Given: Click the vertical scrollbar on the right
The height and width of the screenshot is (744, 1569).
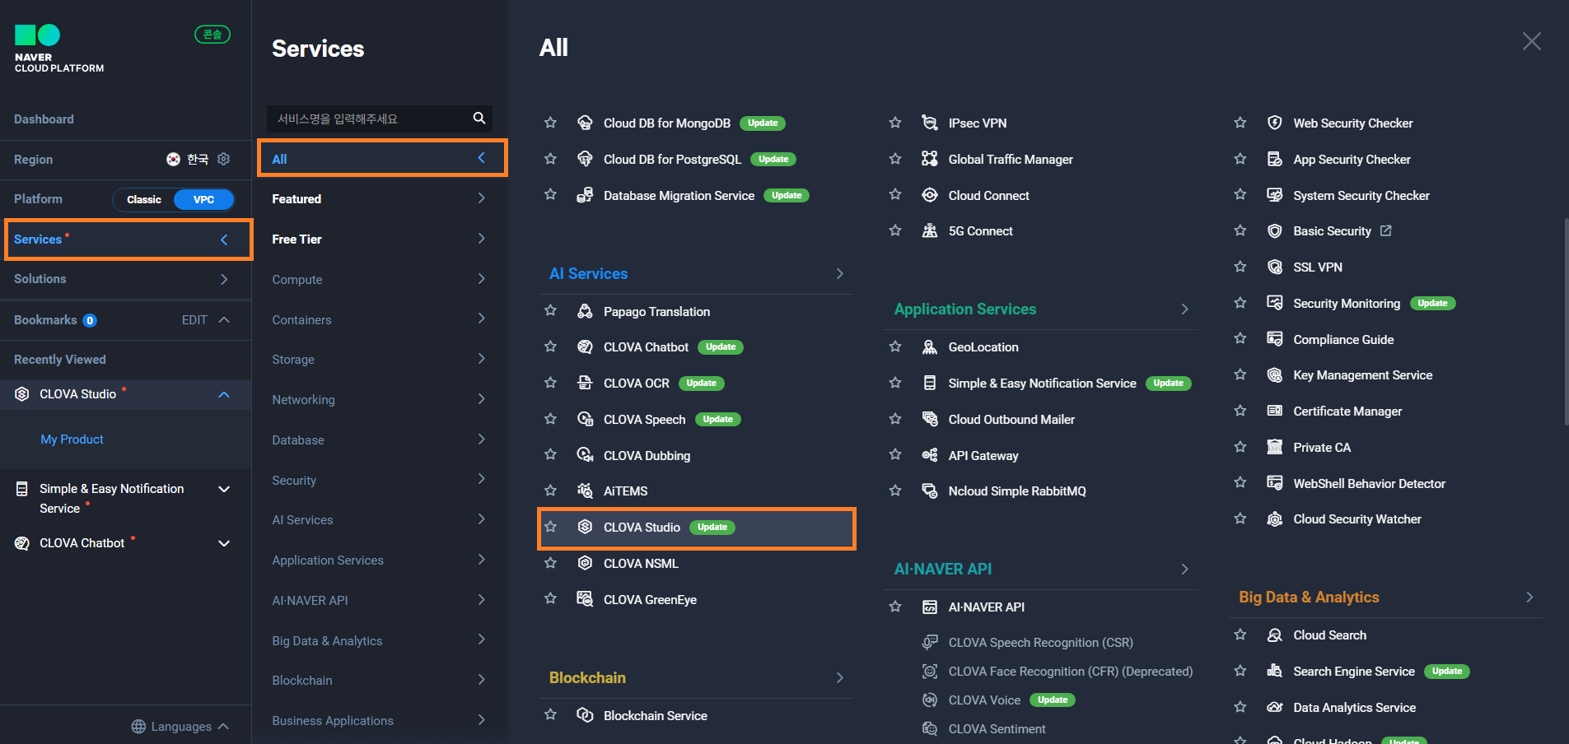Looking at the screenshot, I should tap(1566, 321).
